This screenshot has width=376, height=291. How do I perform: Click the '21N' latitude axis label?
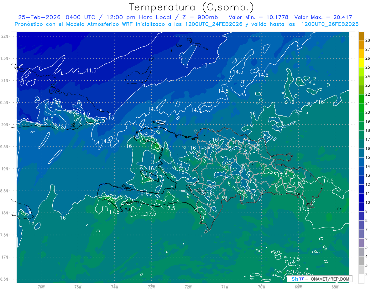[x=5, y=80]
